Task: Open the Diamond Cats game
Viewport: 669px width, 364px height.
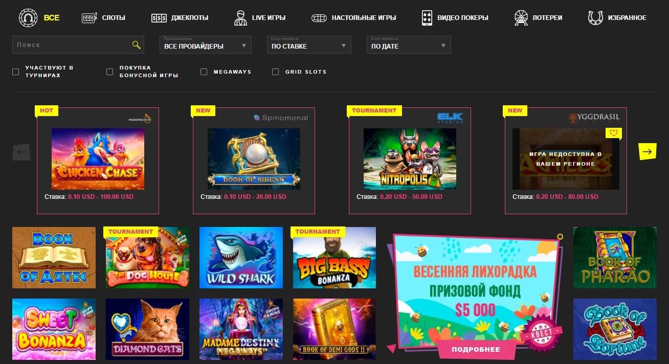Action: 148,329
